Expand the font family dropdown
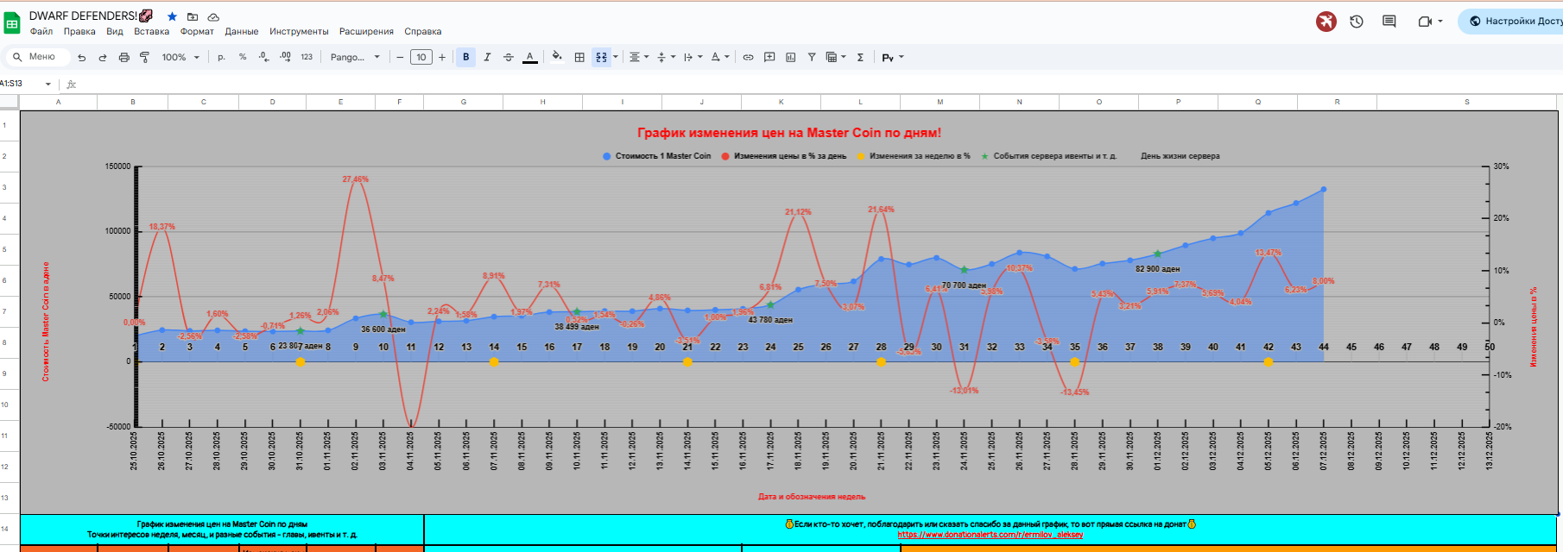The width and height of the screenshot is (1563, 552). click(355, 57)
